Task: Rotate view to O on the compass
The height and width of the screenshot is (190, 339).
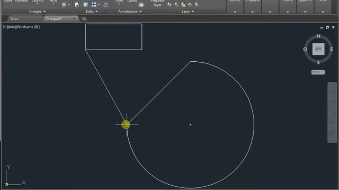Action: click(x=305, y=49)
